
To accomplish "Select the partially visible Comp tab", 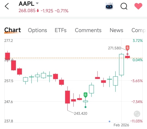I will coord(139,30).
